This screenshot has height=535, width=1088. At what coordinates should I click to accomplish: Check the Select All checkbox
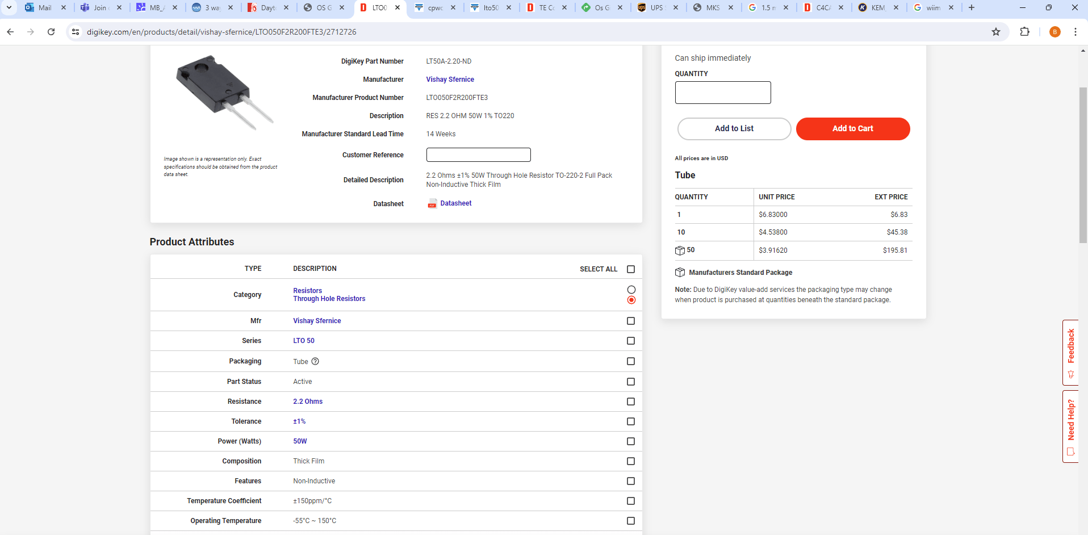tap(631, 269)
